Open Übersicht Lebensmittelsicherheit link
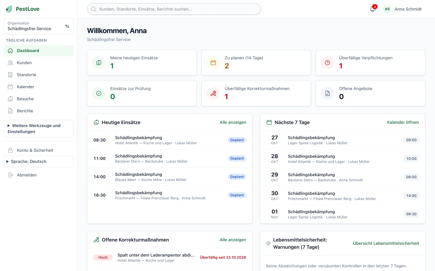The width and height of the screenshot is (435, 271). 386,243
